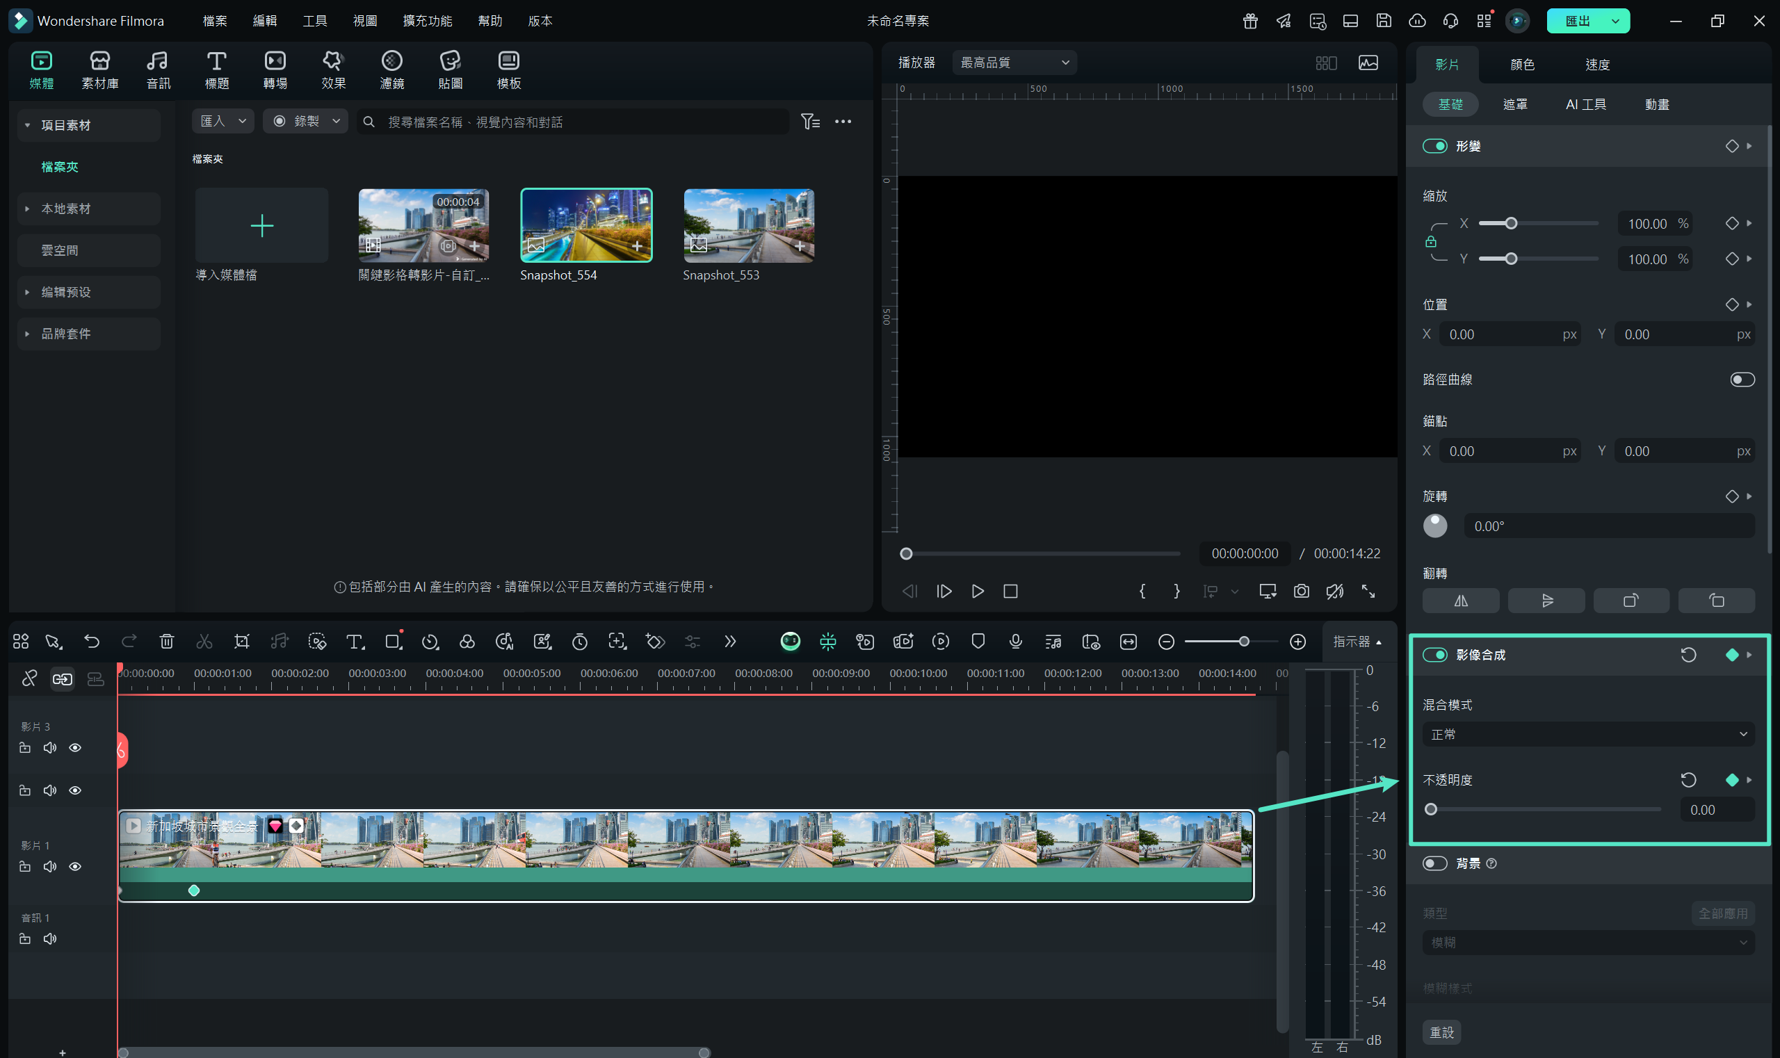Click the 重設 reset button
The image size is (1780, 1058).
pos(1441,1032)
